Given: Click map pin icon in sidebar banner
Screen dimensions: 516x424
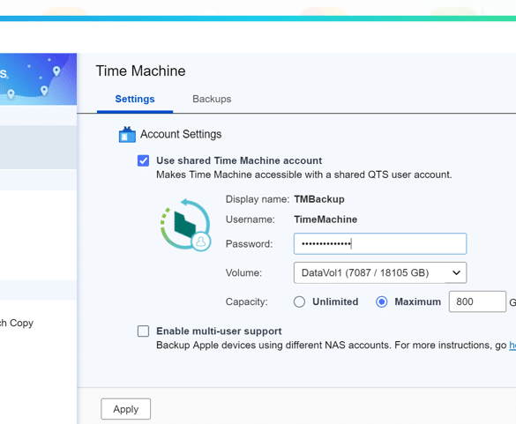Looking at the screenshot, I should (56, 71).
